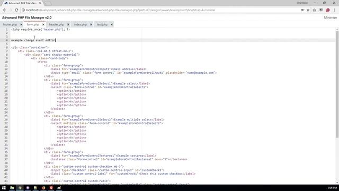Open the purple circular taskbar app
This screenshot has height=191, width=339.
coord(28,188)
